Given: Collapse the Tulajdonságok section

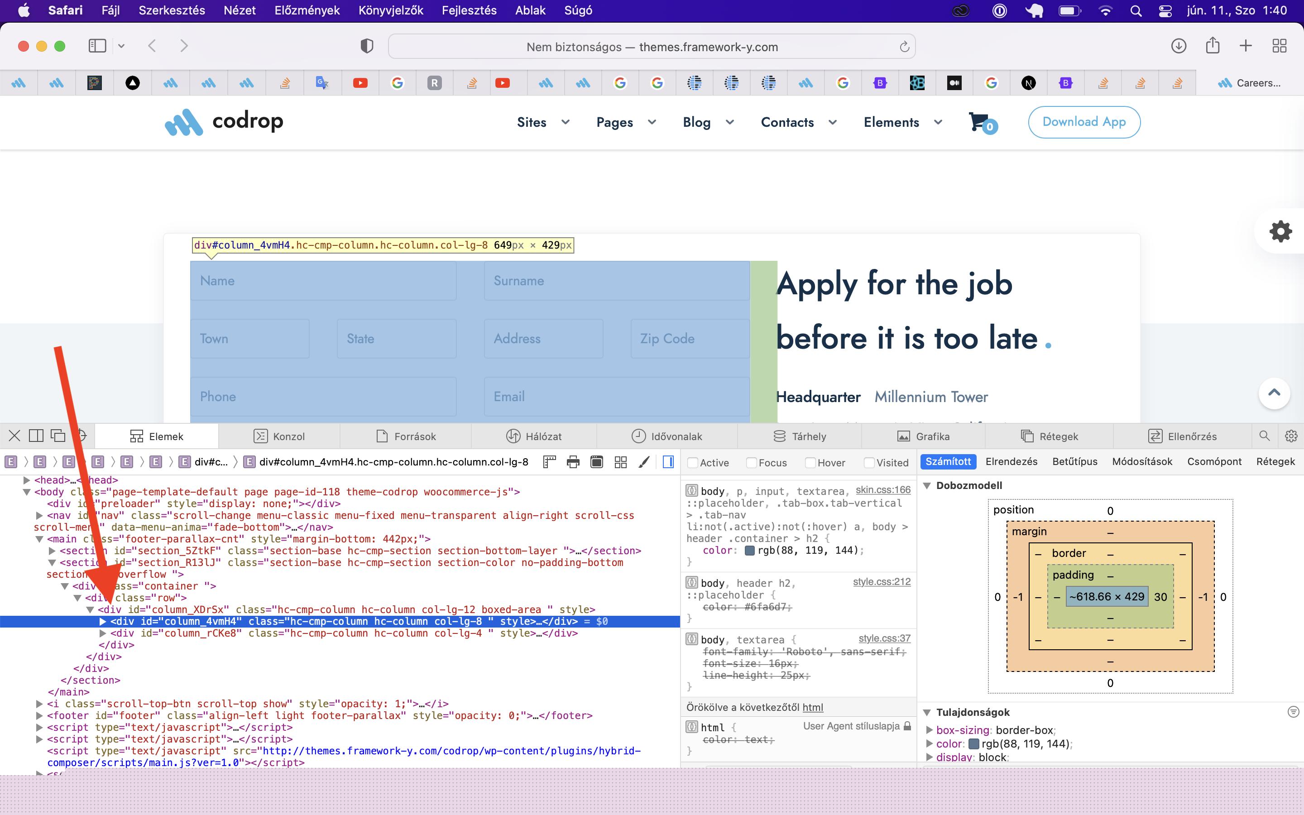Looking at the screenshot, I should click(x=927, y=713).
